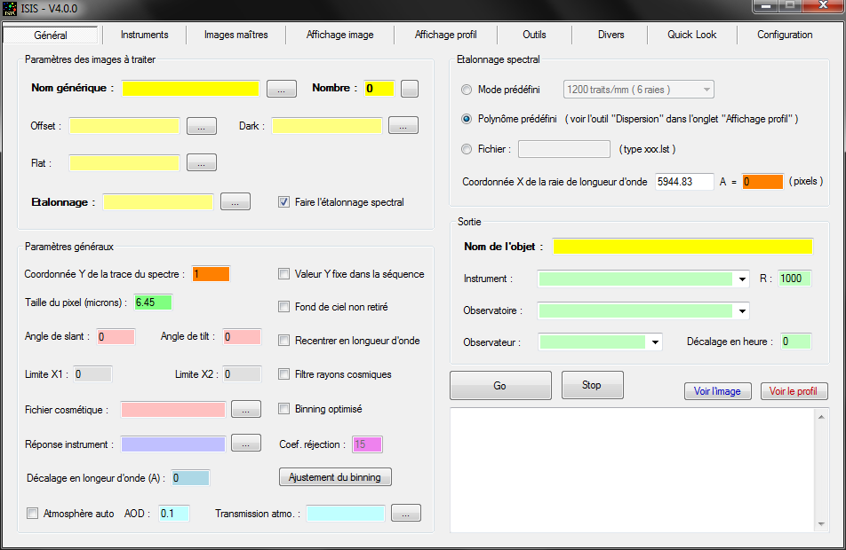Click browse button for Offset file

202,126
